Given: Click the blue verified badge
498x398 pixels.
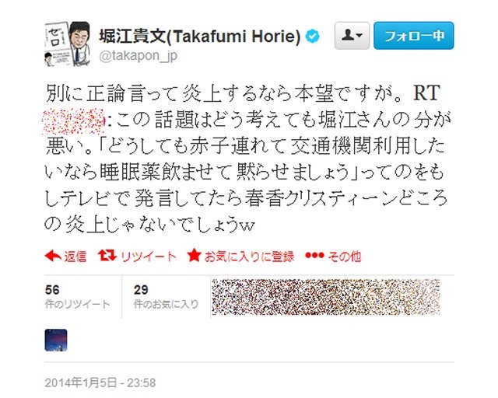Looking at the screenshot, I should coord(313,37).
